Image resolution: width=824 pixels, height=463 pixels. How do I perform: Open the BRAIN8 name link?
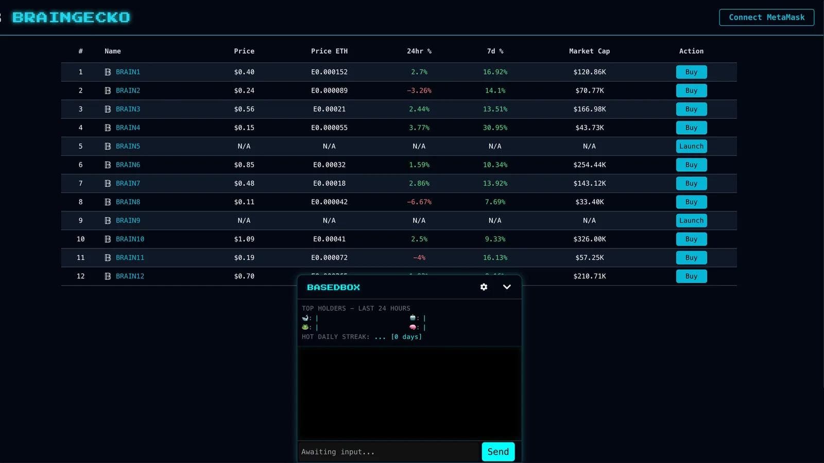(128, 202)
